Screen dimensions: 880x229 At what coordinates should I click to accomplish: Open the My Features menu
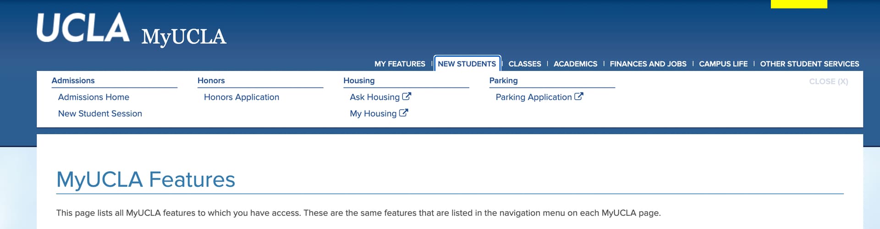click(400, 64)
